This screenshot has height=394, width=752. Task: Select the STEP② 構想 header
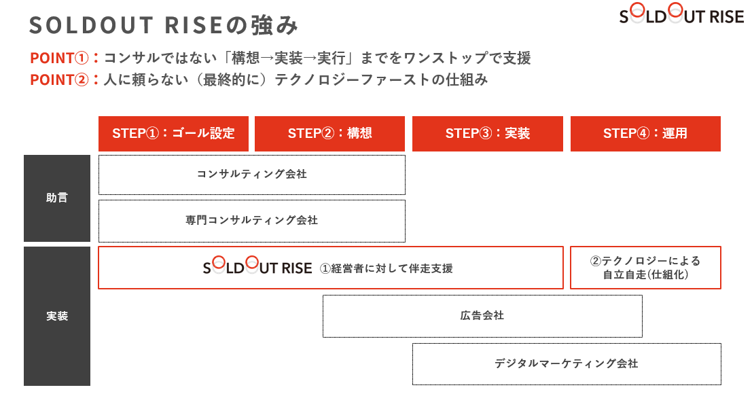pos(330,133)
